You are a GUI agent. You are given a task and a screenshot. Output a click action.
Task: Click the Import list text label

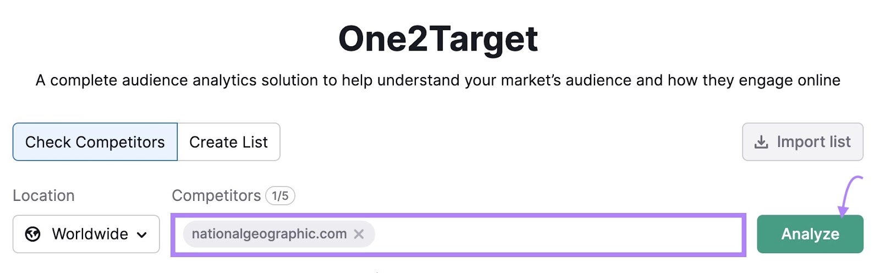point(813,142)
